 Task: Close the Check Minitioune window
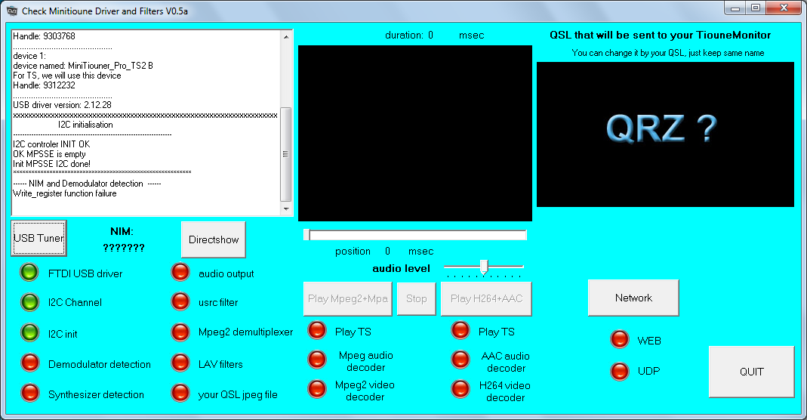[784, 8]
